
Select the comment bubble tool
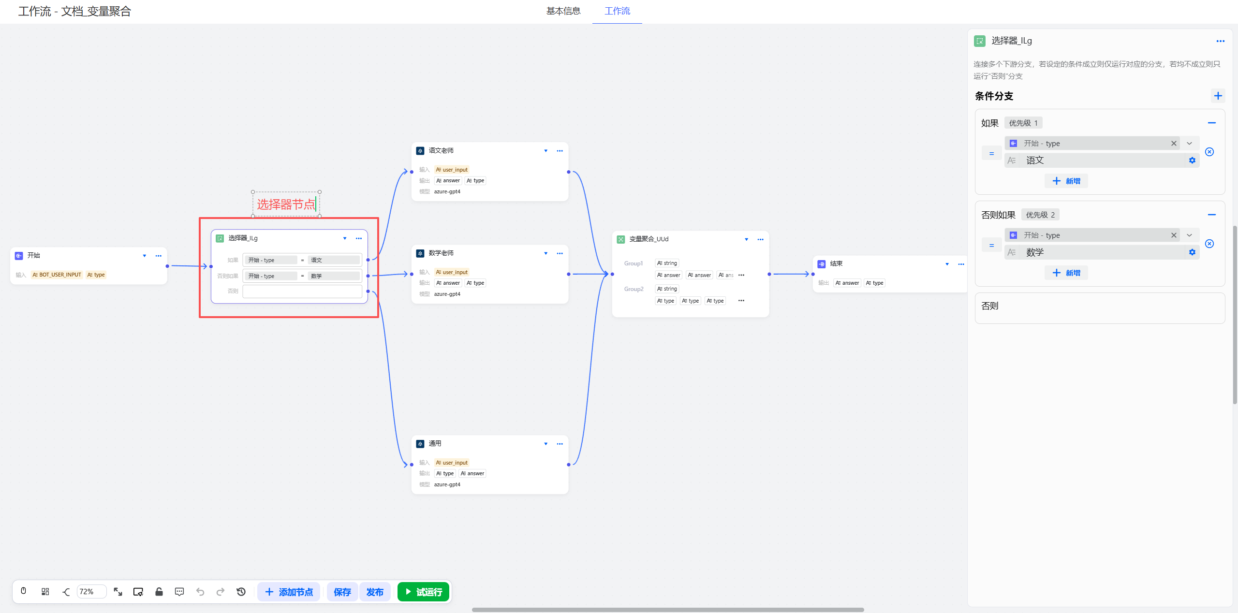179,591
